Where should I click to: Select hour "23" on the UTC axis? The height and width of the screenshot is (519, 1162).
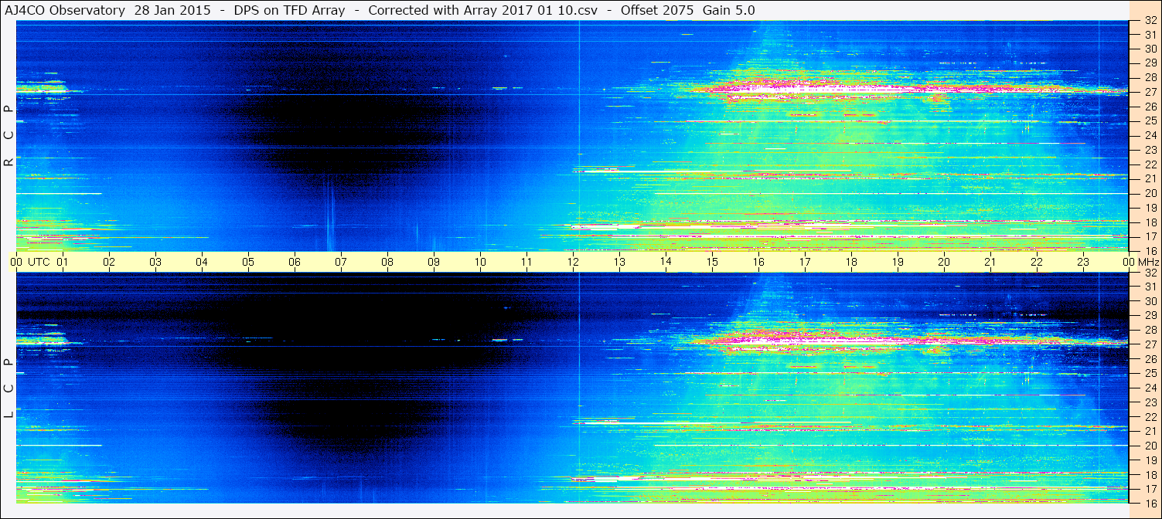coord(1083,262)
